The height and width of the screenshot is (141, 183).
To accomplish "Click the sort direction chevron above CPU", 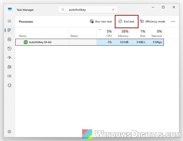I will pos(100,30).
